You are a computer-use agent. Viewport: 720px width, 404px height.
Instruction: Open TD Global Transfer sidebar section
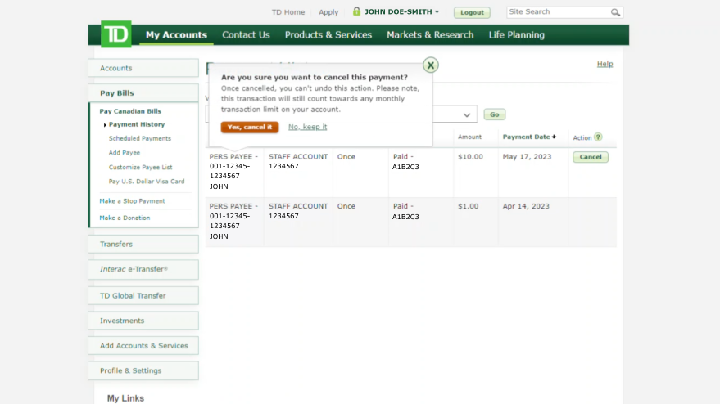coord(143,296)
